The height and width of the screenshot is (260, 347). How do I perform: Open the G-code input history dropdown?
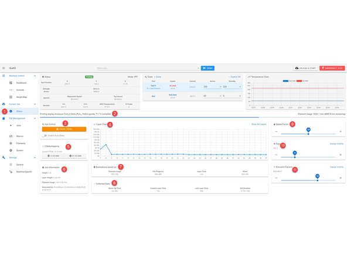198,68
